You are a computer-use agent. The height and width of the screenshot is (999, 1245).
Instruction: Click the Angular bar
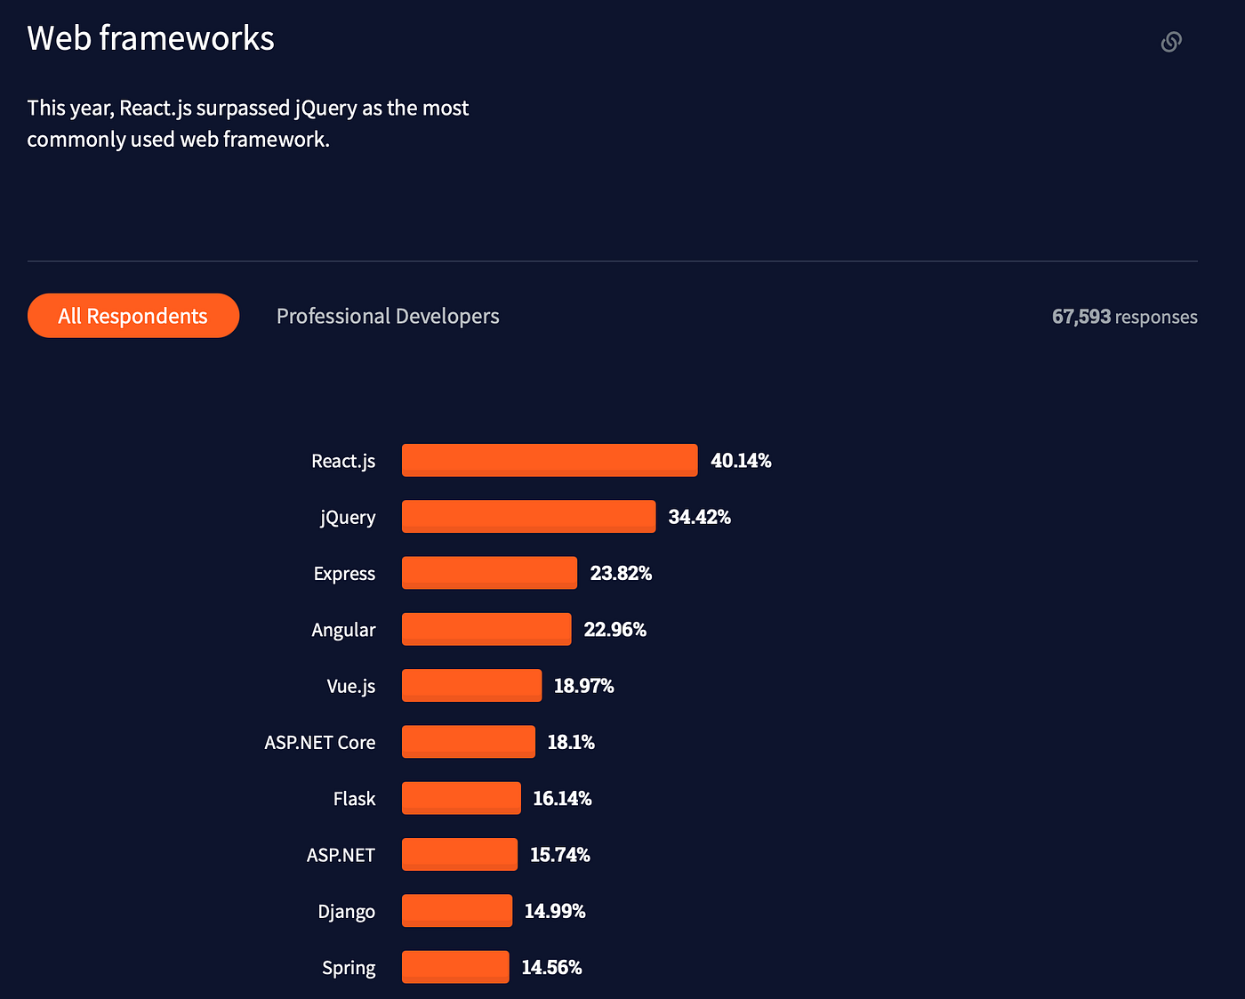click(x=486, y=629)
